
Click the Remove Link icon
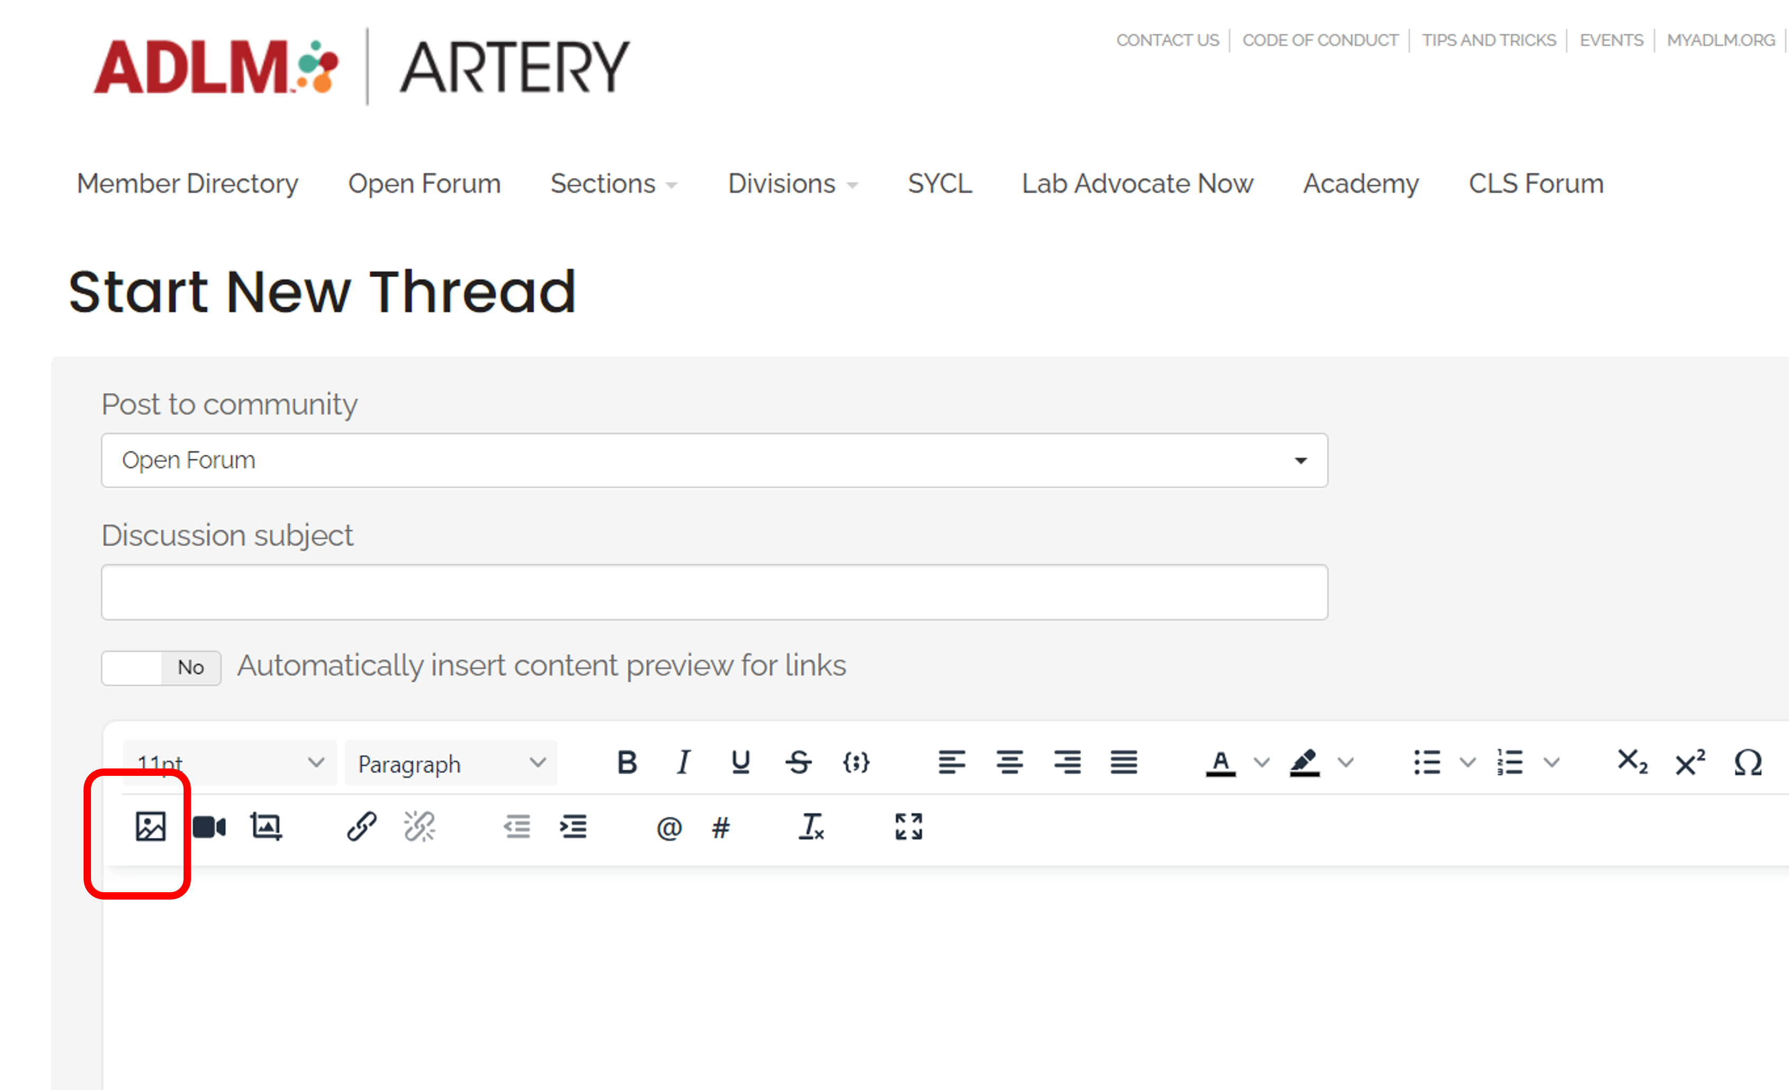tap(419, 826)
